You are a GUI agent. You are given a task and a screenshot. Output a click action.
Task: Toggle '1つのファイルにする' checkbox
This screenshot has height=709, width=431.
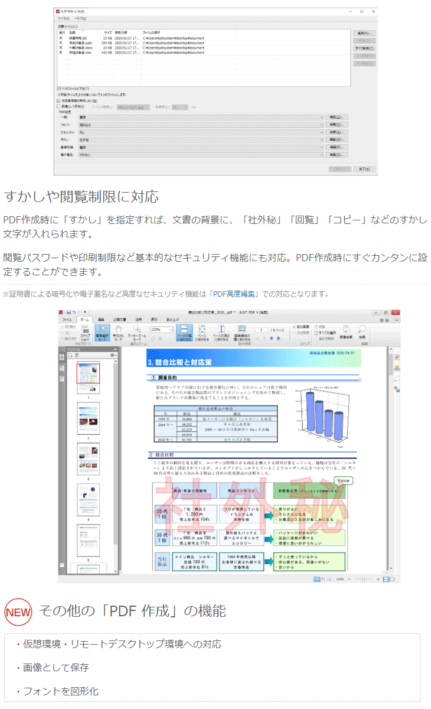click(59, 88)
